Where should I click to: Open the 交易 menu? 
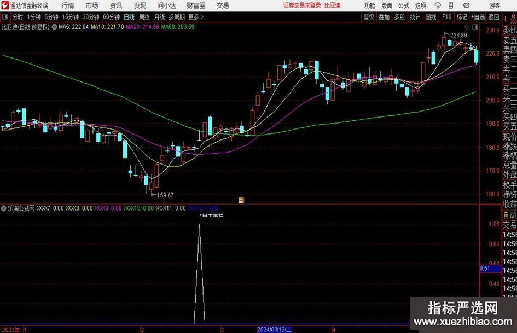[223, 5]
